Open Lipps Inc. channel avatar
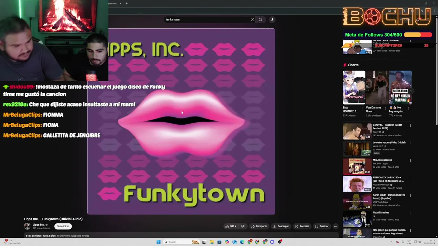Viewport: 438px width, 246px height. pyautogui.click(x=27, y=226)
